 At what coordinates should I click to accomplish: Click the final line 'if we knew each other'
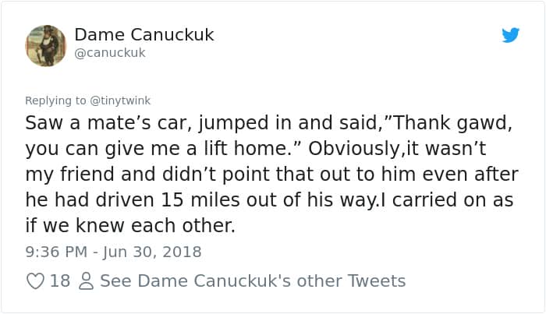130,226
